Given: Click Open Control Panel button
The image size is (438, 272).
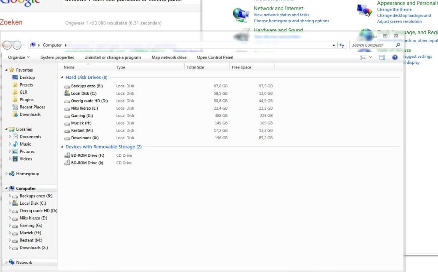Looking at the screenshot, I should click(x=215, y=57).
